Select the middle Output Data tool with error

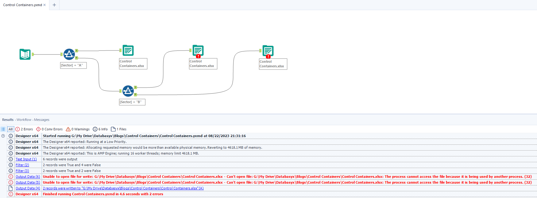tap(198, 50)
